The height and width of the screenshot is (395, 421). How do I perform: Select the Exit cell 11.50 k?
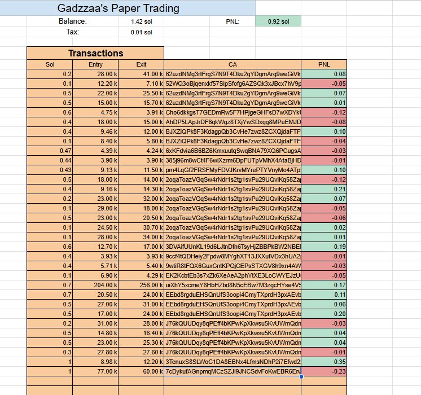[141, 170]
